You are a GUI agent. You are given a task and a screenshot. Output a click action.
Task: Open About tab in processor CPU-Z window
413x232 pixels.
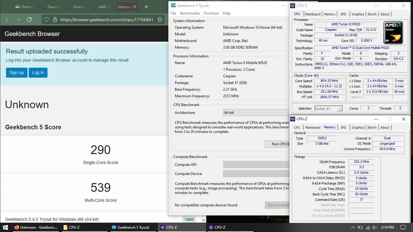pyautogui.click(x=385, y=14)
